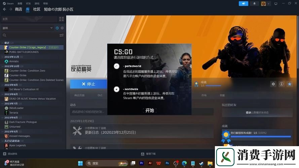The height and width of the screenshot is (168, 299).
Task: Click the 开始 start button in CS:GO dialog
Action: [x=149, y=111]
